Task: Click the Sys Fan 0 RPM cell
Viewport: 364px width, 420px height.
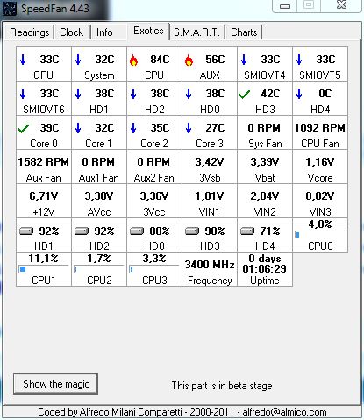Action: click(x=265, y=132)
